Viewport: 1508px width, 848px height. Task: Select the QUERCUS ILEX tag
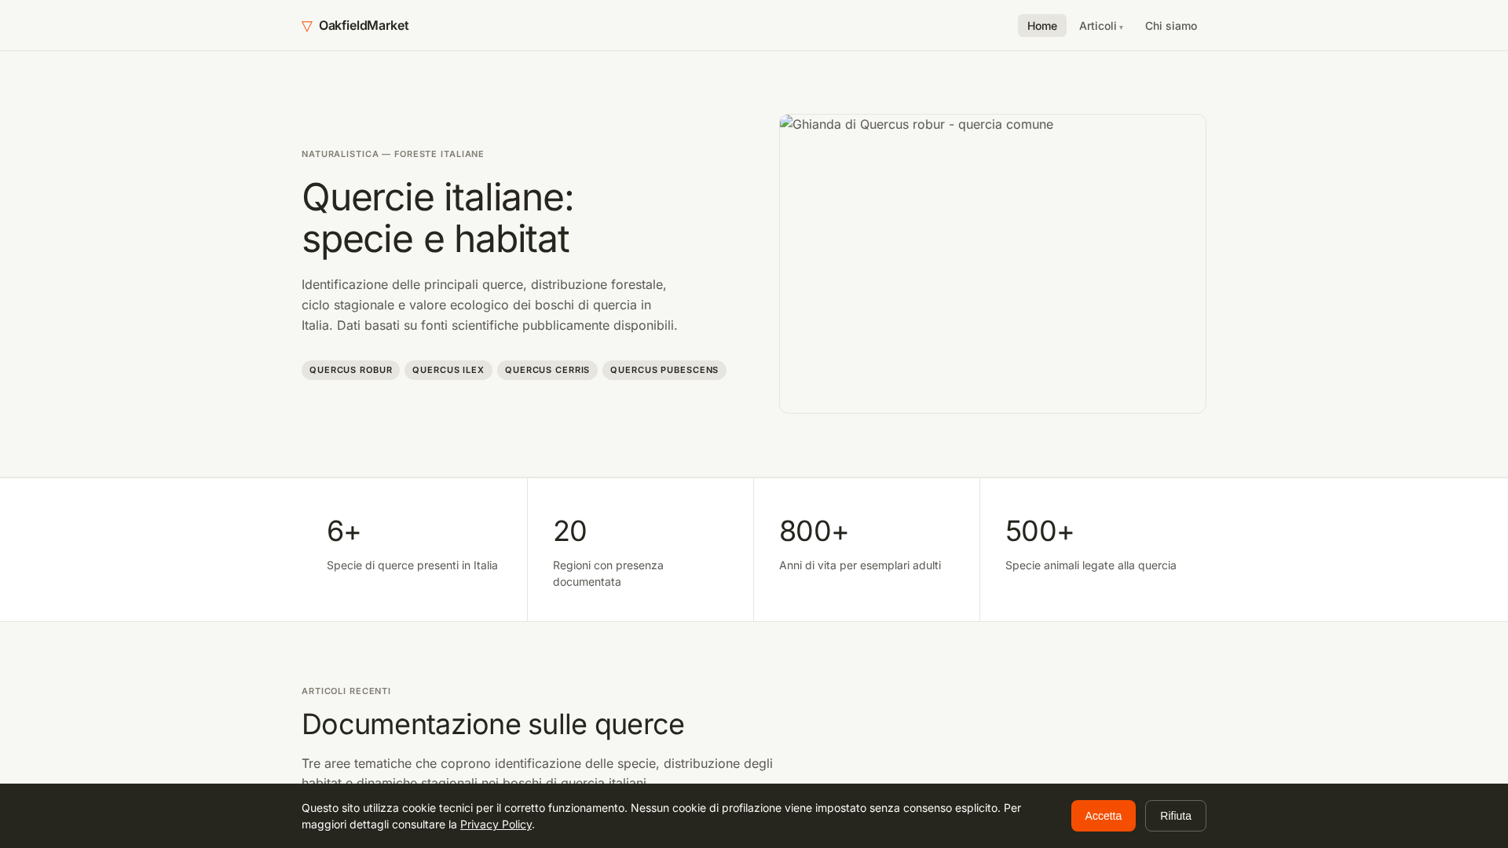click(448, 370)
